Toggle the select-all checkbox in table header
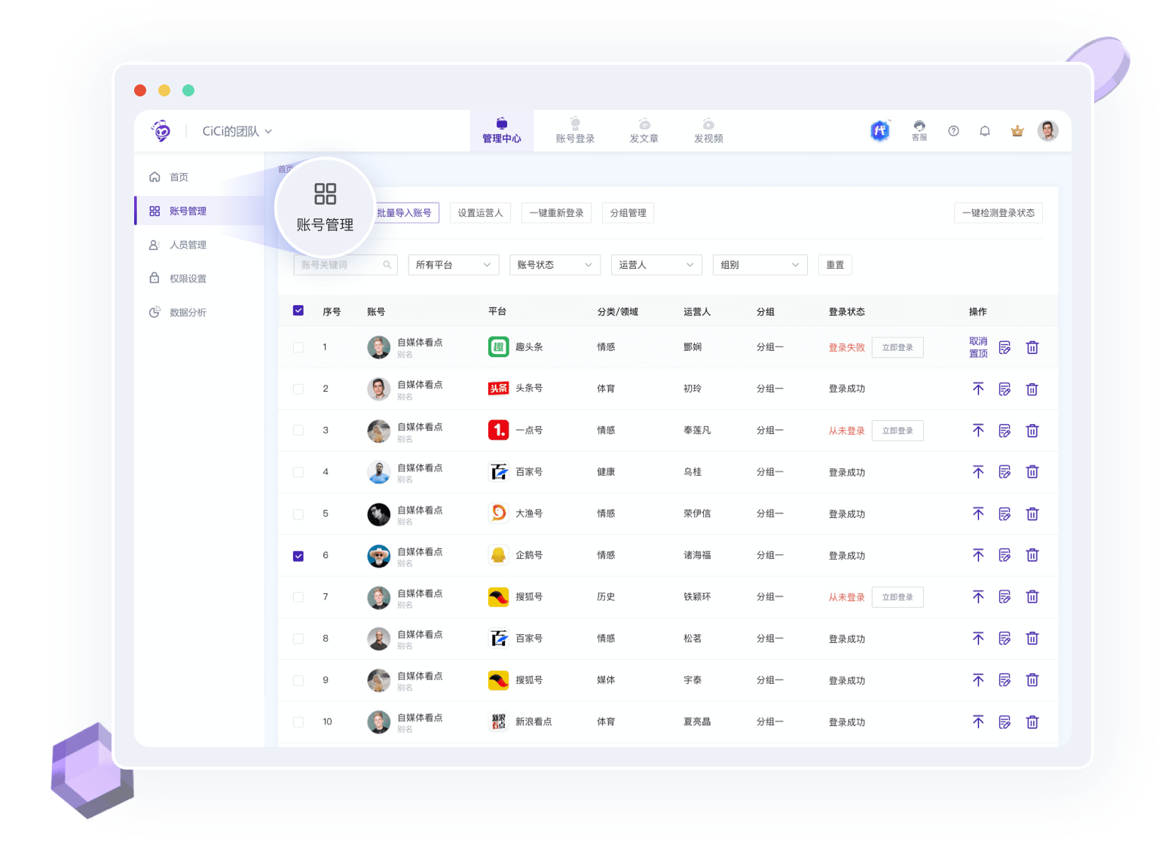Screen dimensions: 1165x863 tap(298, 311)
